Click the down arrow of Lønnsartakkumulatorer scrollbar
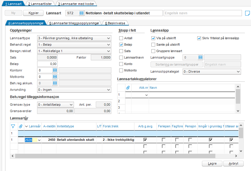This screenshot has height=171, width=251. tap(238, 111)
